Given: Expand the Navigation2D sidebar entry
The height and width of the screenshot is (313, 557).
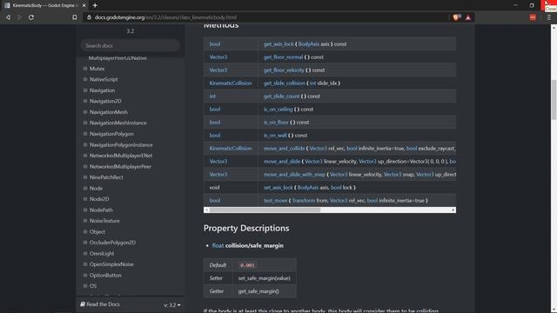Looking at the screenshot, I should point(85,101).
